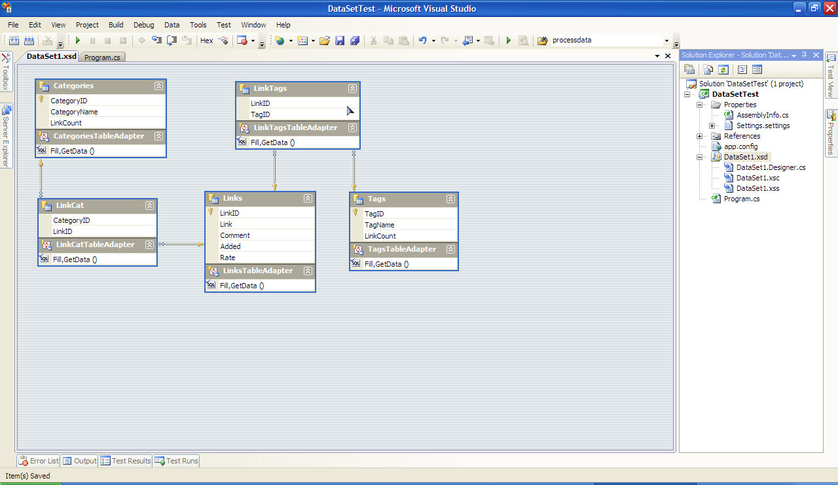Click the Undo arrow icon
This screenshot has height=485, width=838.
click(422, 41)
